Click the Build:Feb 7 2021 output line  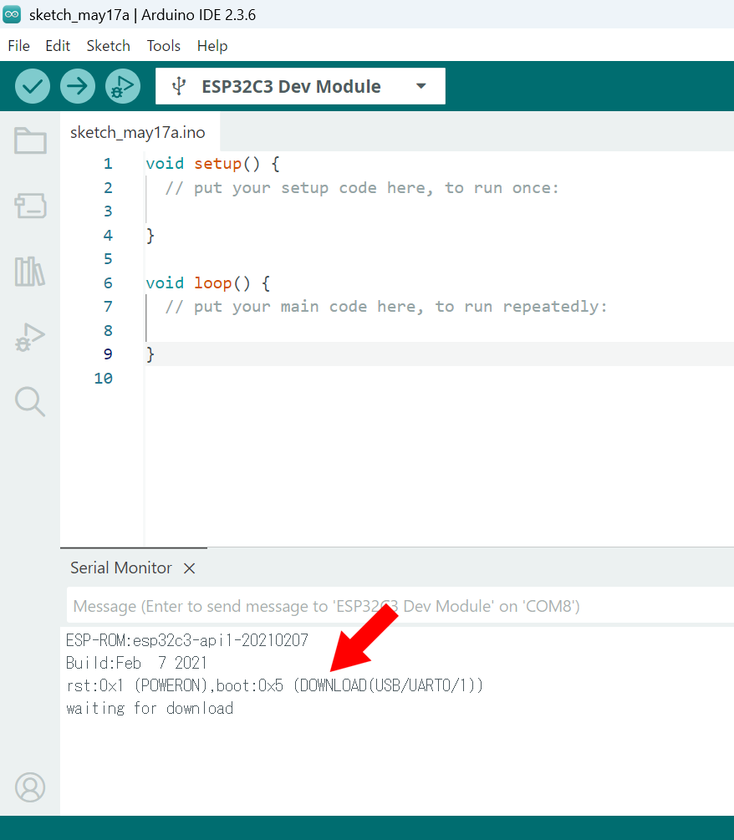pos(136,663)
